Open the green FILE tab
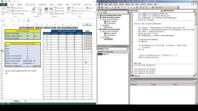The width and height of the screenshot is (198, 111). tap(3, 5)
